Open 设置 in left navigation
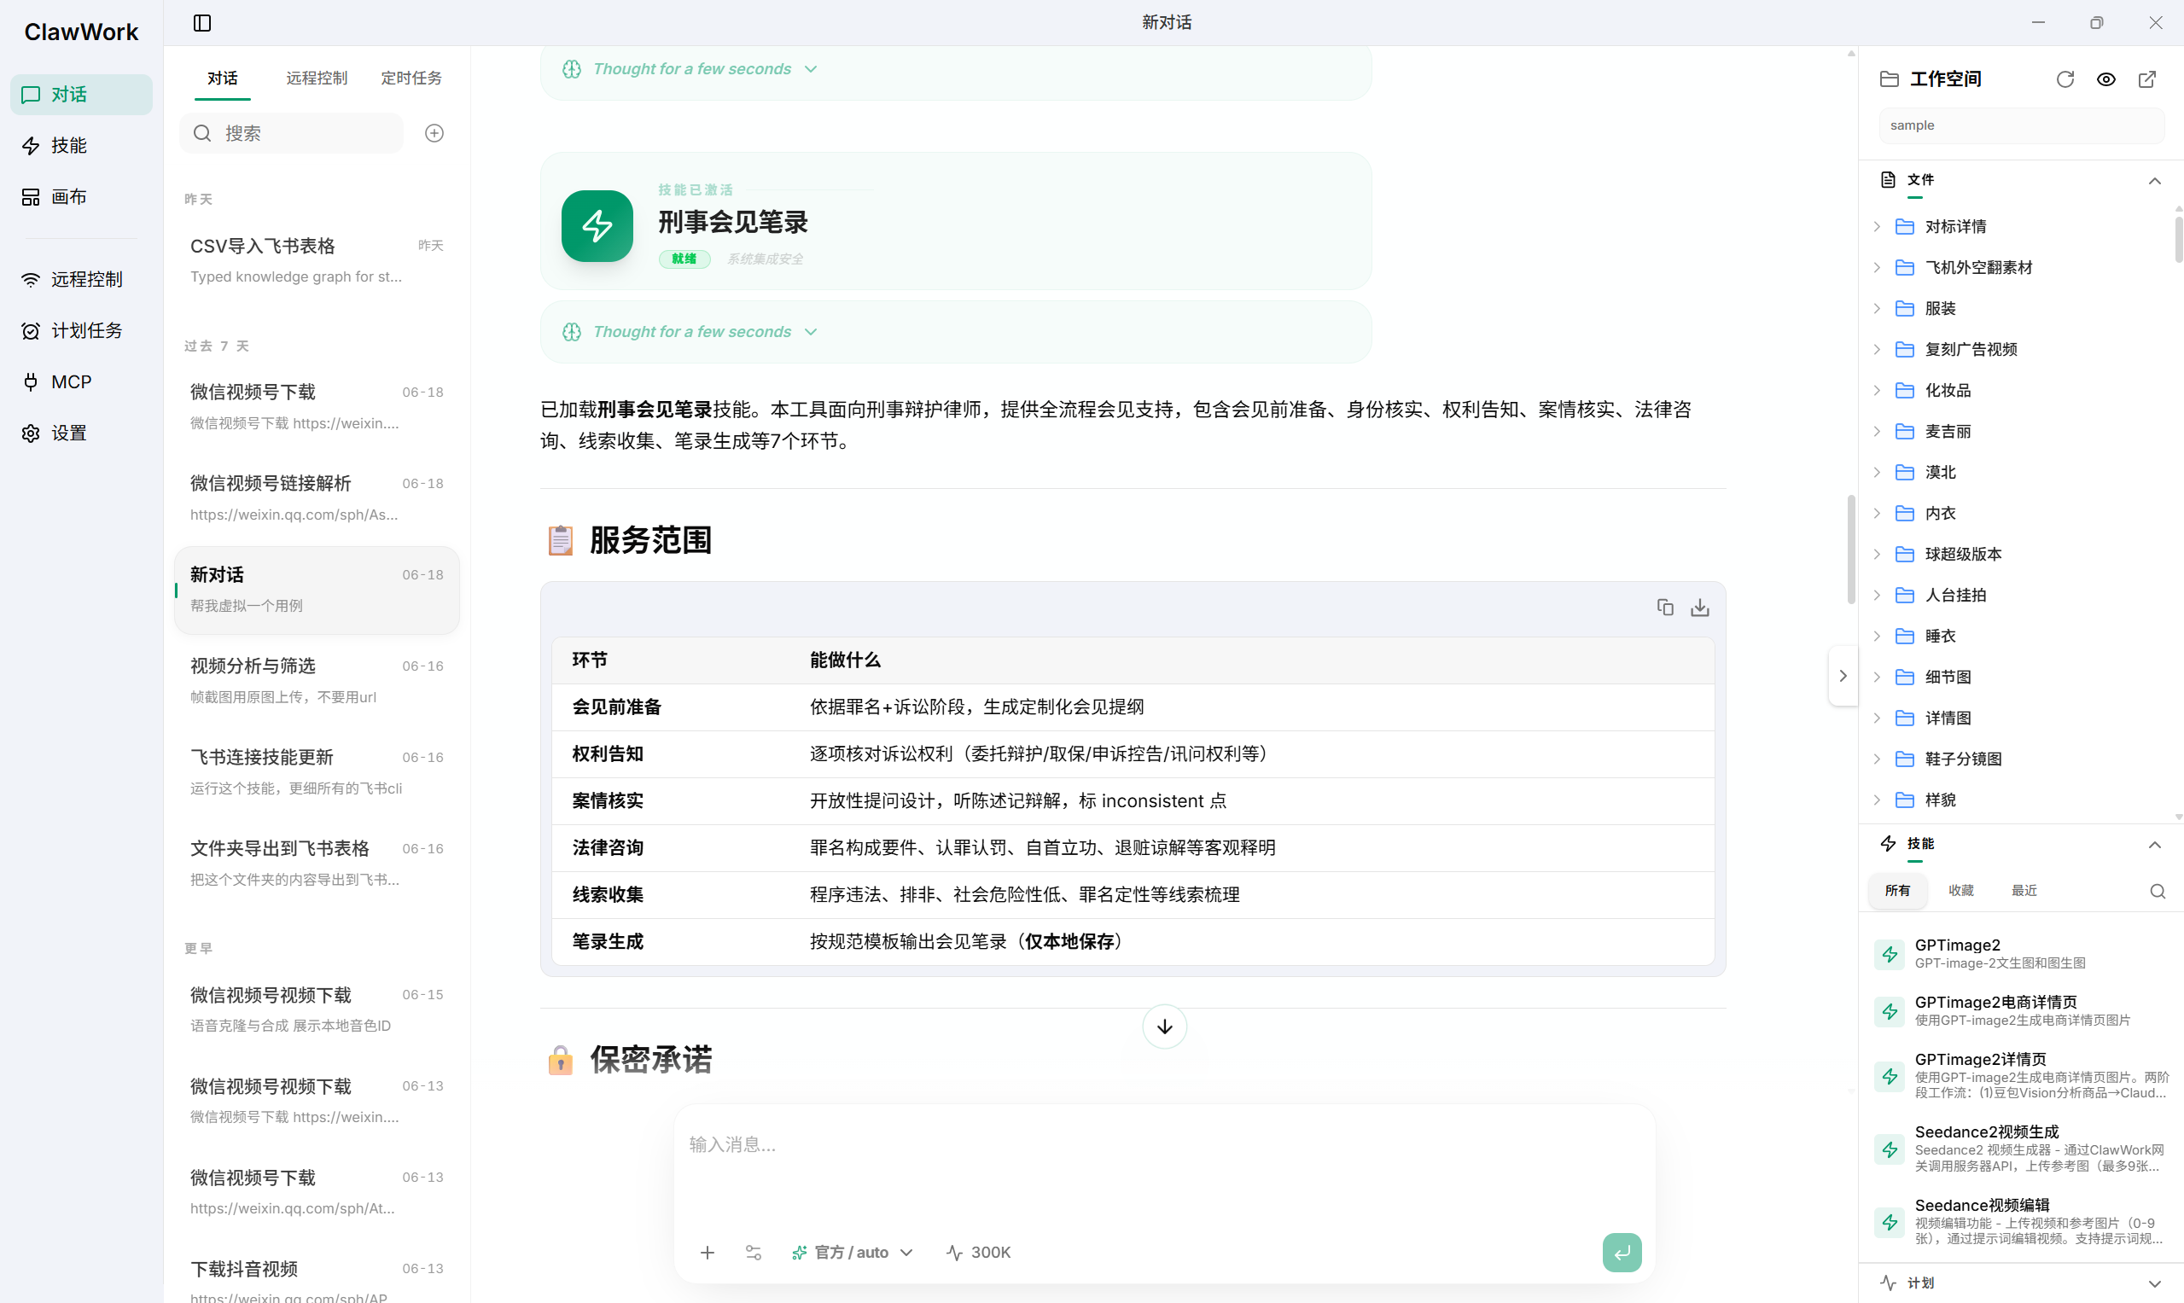This screenshot has width=2184, height=1303. click(81, 433)
